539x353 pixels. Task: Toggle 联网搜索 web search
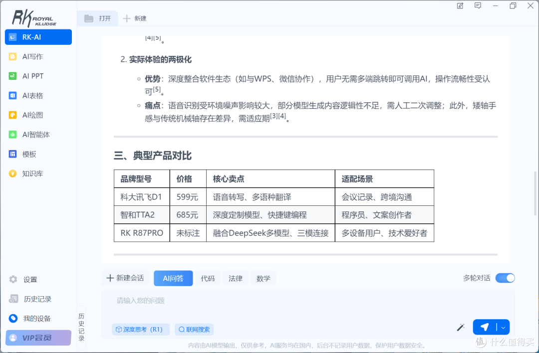click(194, 329)
